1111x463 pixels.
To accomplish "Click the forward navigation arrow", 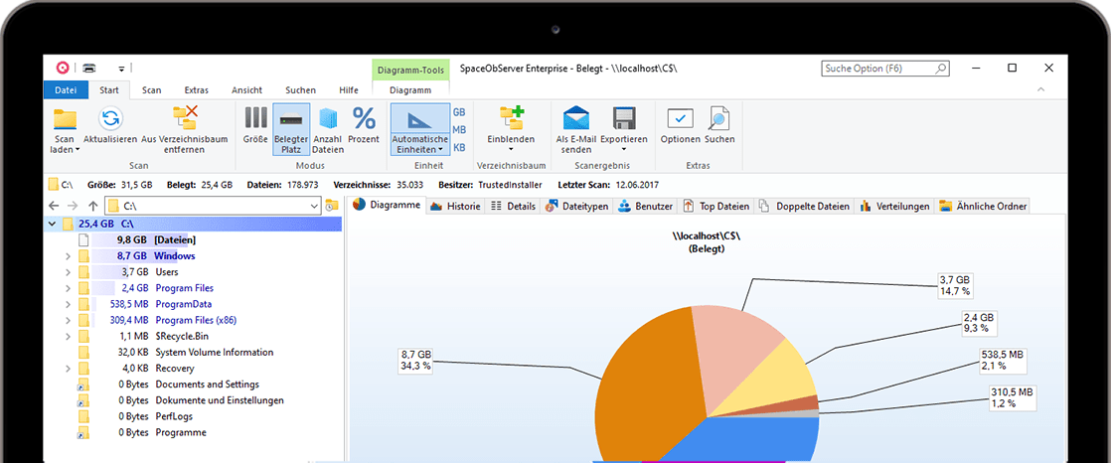I will 73,206.
